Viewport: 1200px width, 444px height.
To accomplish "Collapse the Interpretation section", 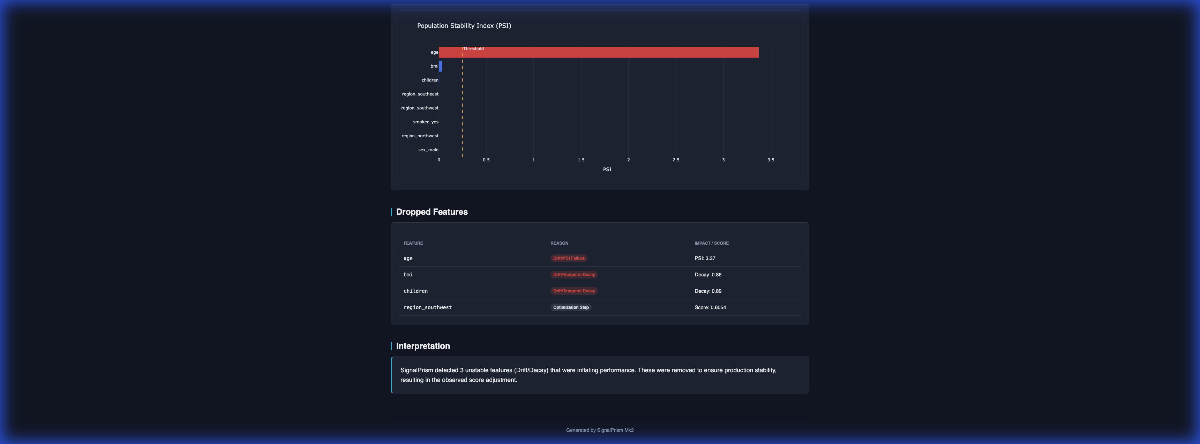I will click(422, 346).
